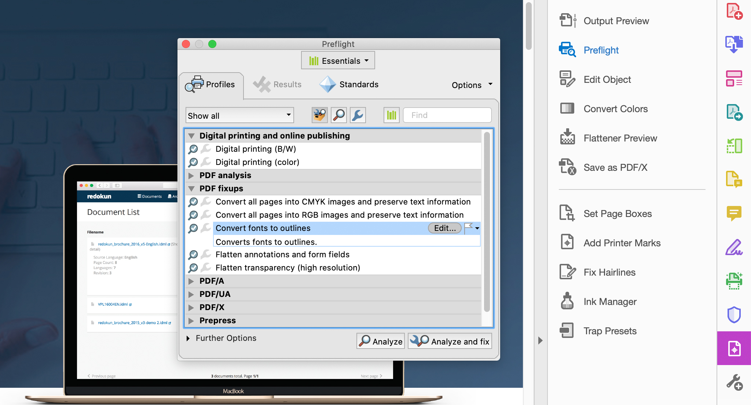Click the Find search field

click(x=447, y=115)
